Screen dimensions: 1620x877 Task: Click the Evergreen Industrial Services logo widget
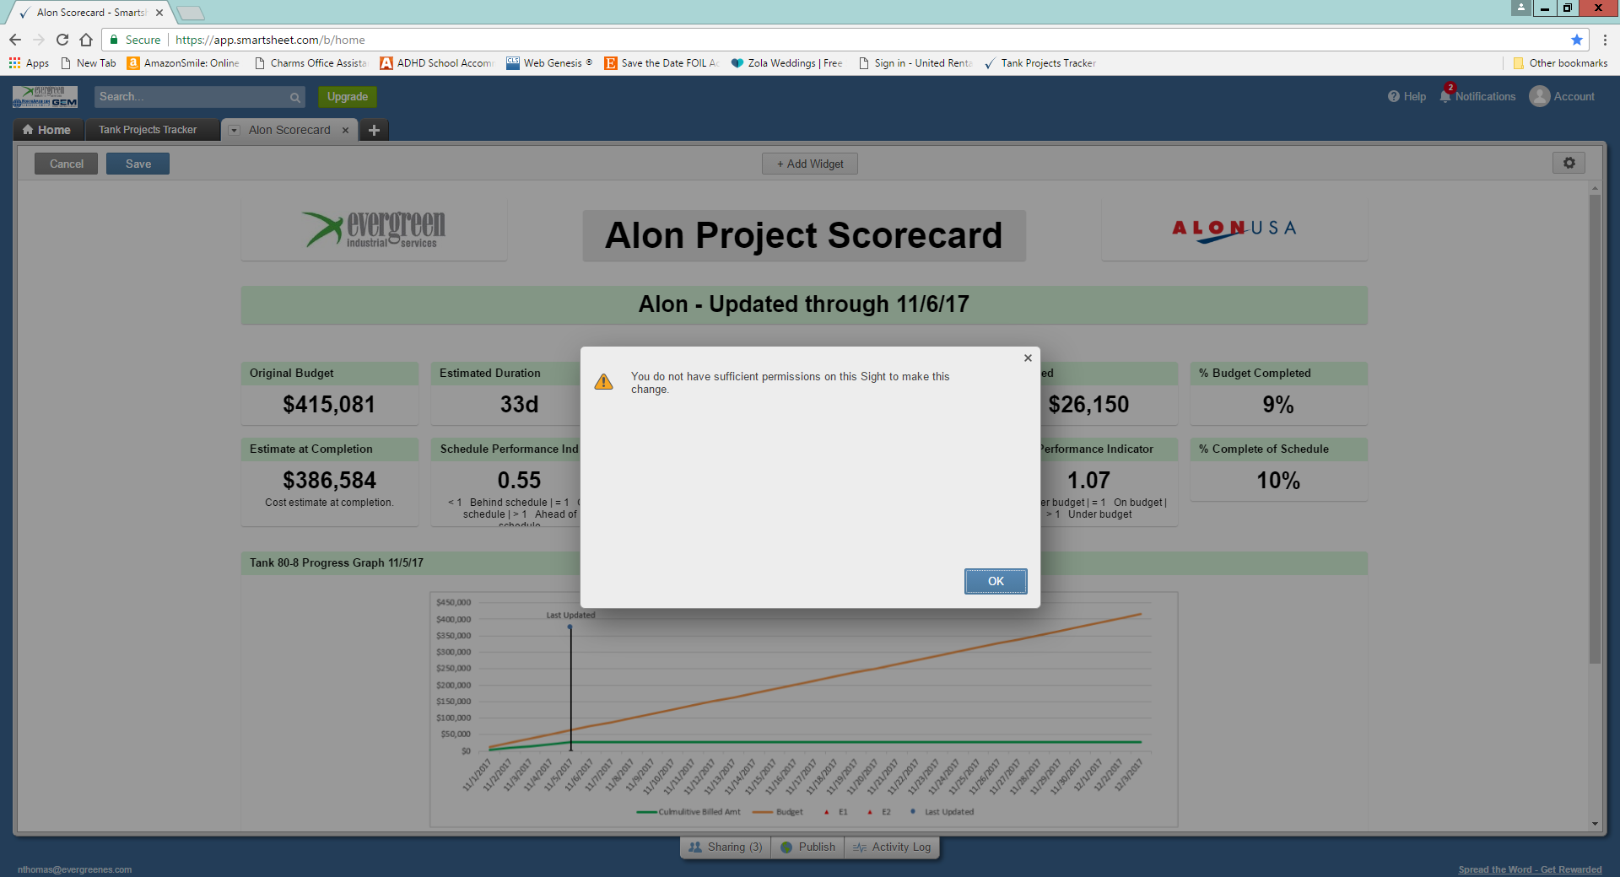coord(374,229)
